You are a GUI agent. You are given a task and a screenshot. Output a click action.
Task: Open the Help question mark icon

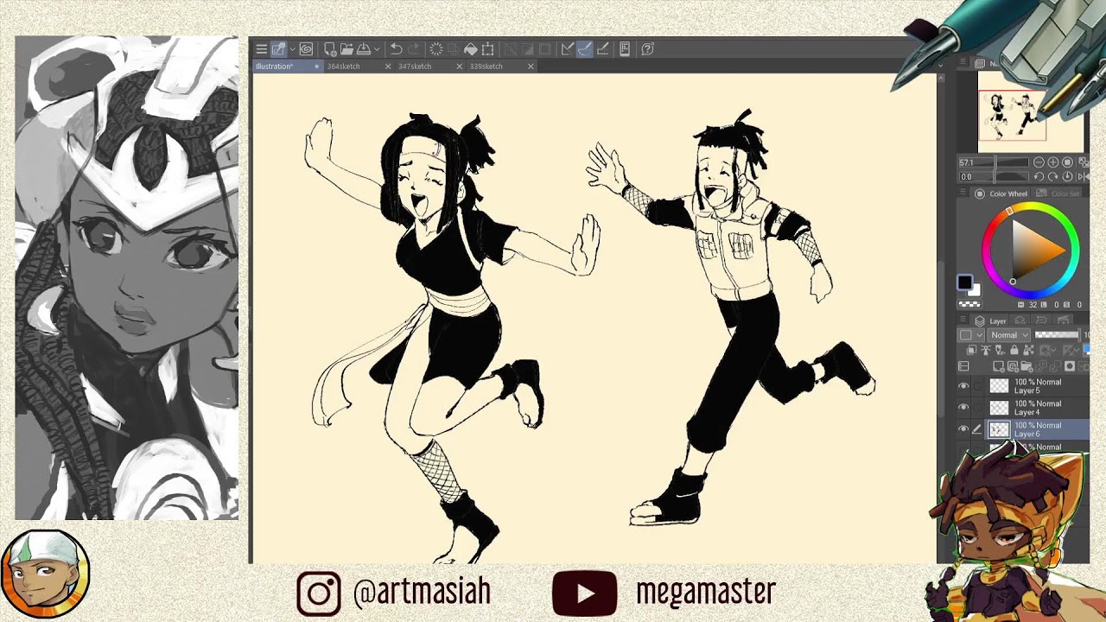(647, 49)
